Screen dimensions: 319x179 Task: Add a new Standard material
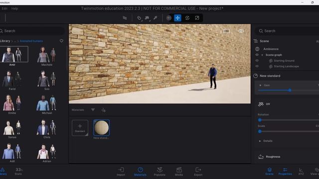pyautogui.click(x=80, y=128)
